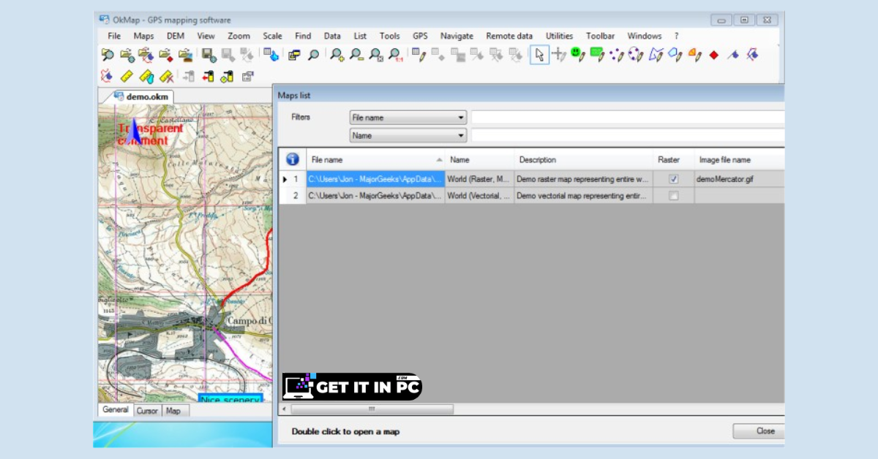Open the question mark help menu
The image size is (878, 459).
[677, 36]
